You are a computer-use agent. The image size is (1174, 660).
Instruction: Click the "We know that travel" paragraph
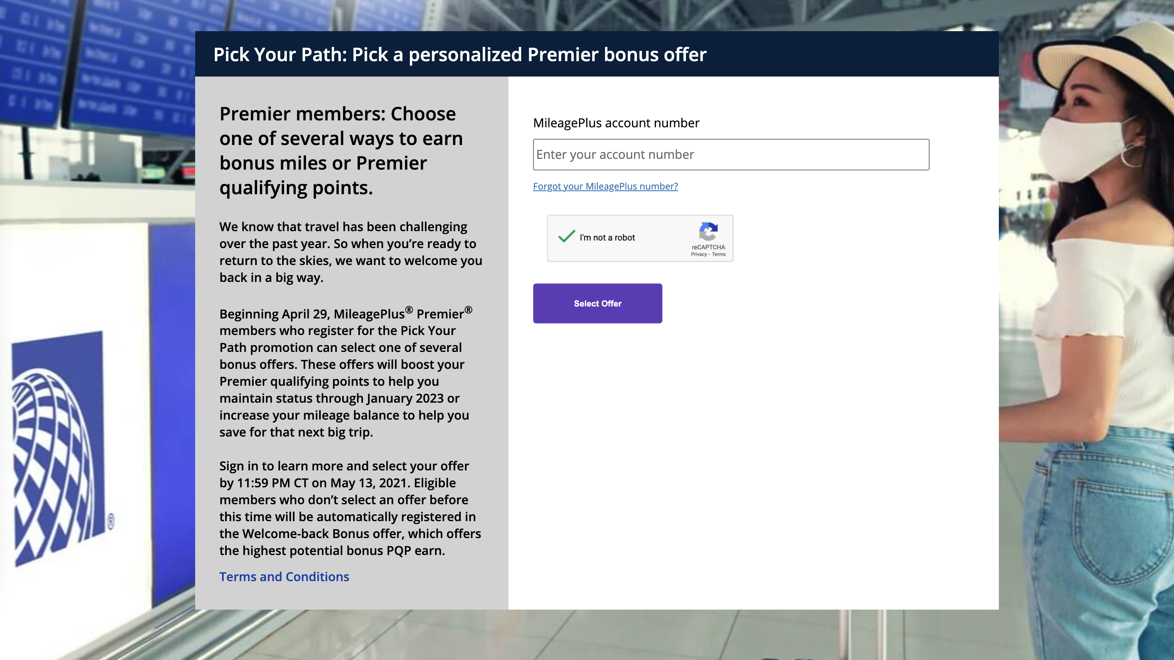[x=351, y=252]
